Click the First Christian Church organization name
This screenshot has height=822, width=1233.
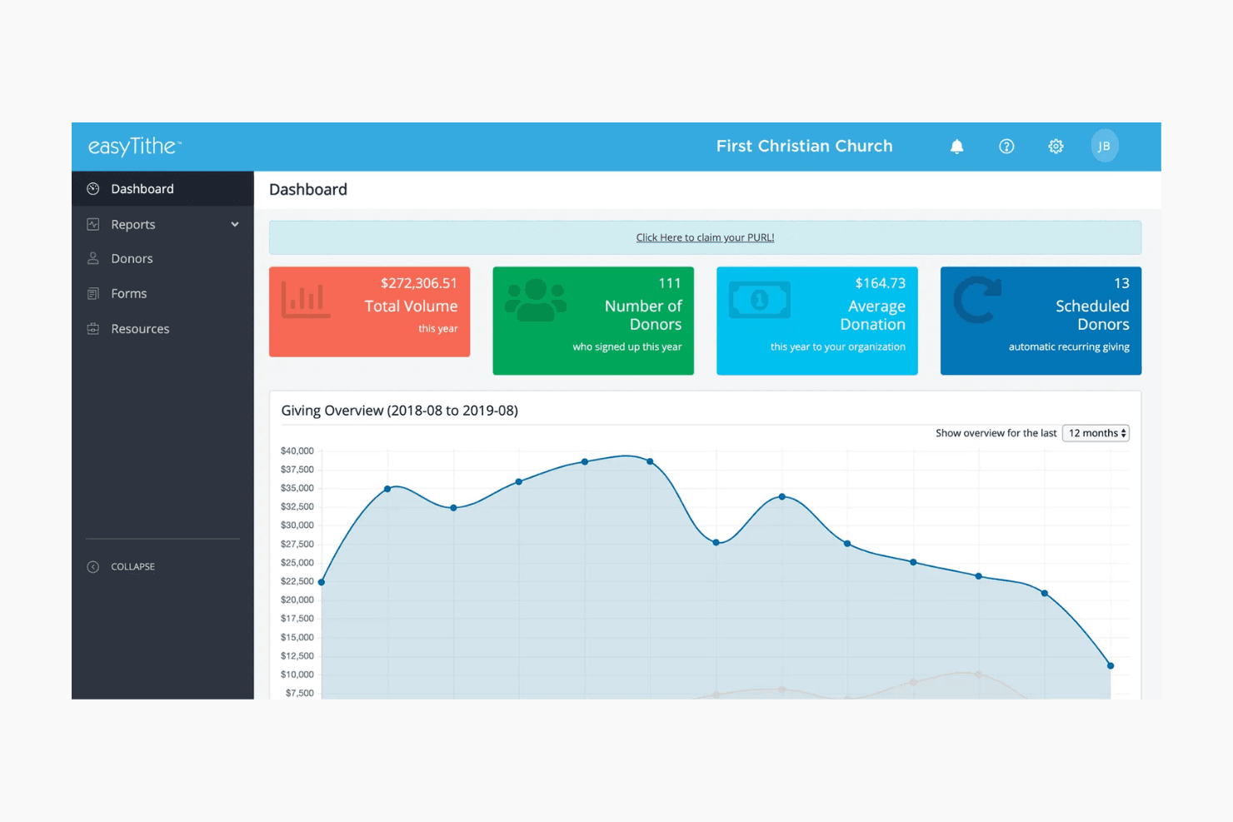coord(804,147)
